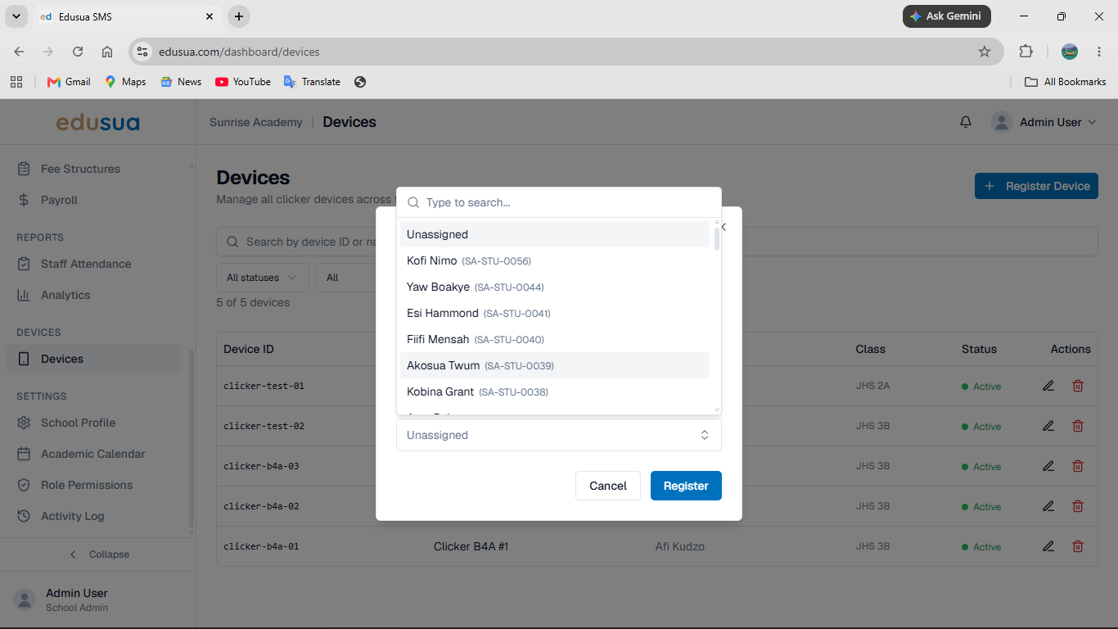Open browser tab search dropdown arrow
This screenshot has width=1118, height=629.
point(16,16)
